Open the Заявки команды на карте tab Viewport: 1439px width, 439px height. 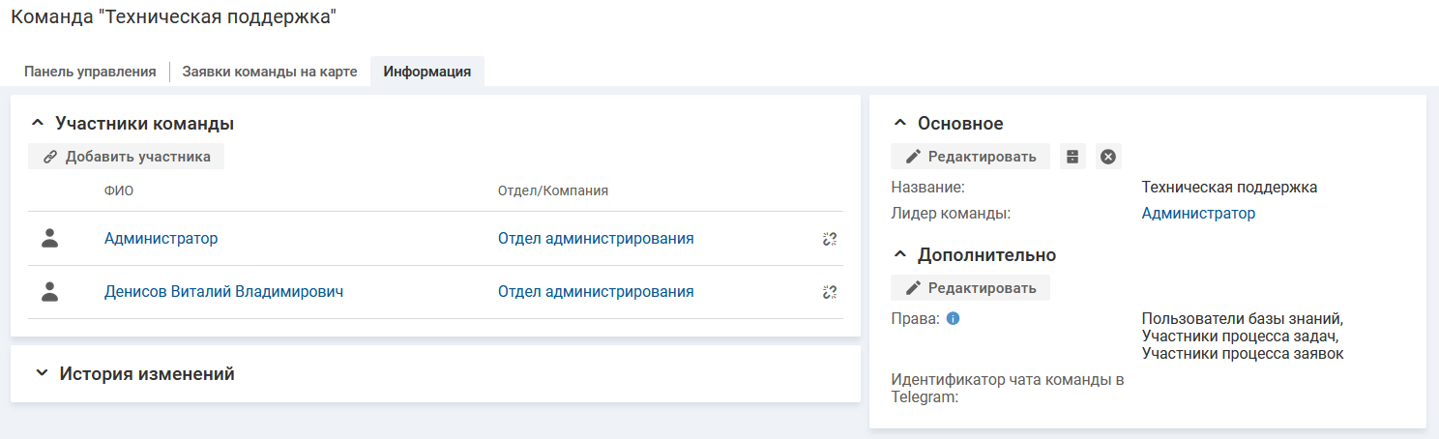point(270,72)
